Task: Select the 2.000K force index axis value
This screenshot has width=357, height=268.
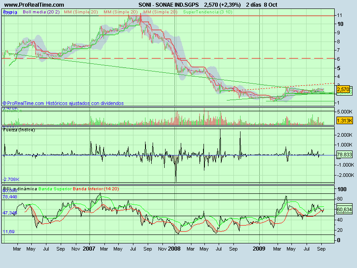Action: pos(345,135)
